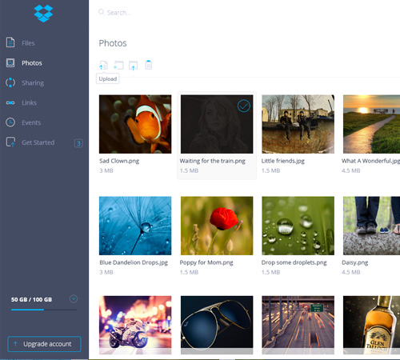Click the Get Started badge showing 3
The height and width of the screenshot is (360, 400).
tap(78, 143)
